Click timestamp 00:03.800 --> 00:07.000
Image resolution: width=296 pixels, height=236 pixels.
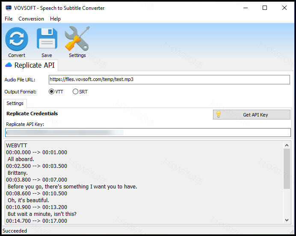[36, 180]
